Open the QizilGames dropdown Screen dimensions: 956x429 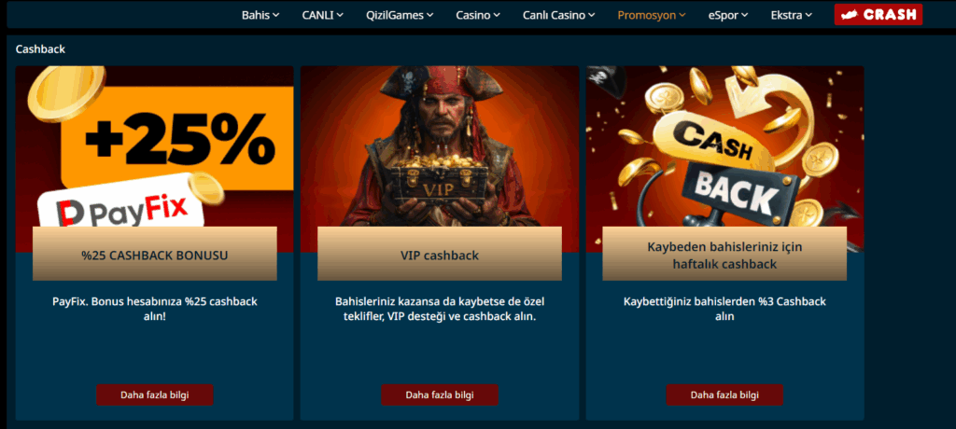click(x=400, y=15)
